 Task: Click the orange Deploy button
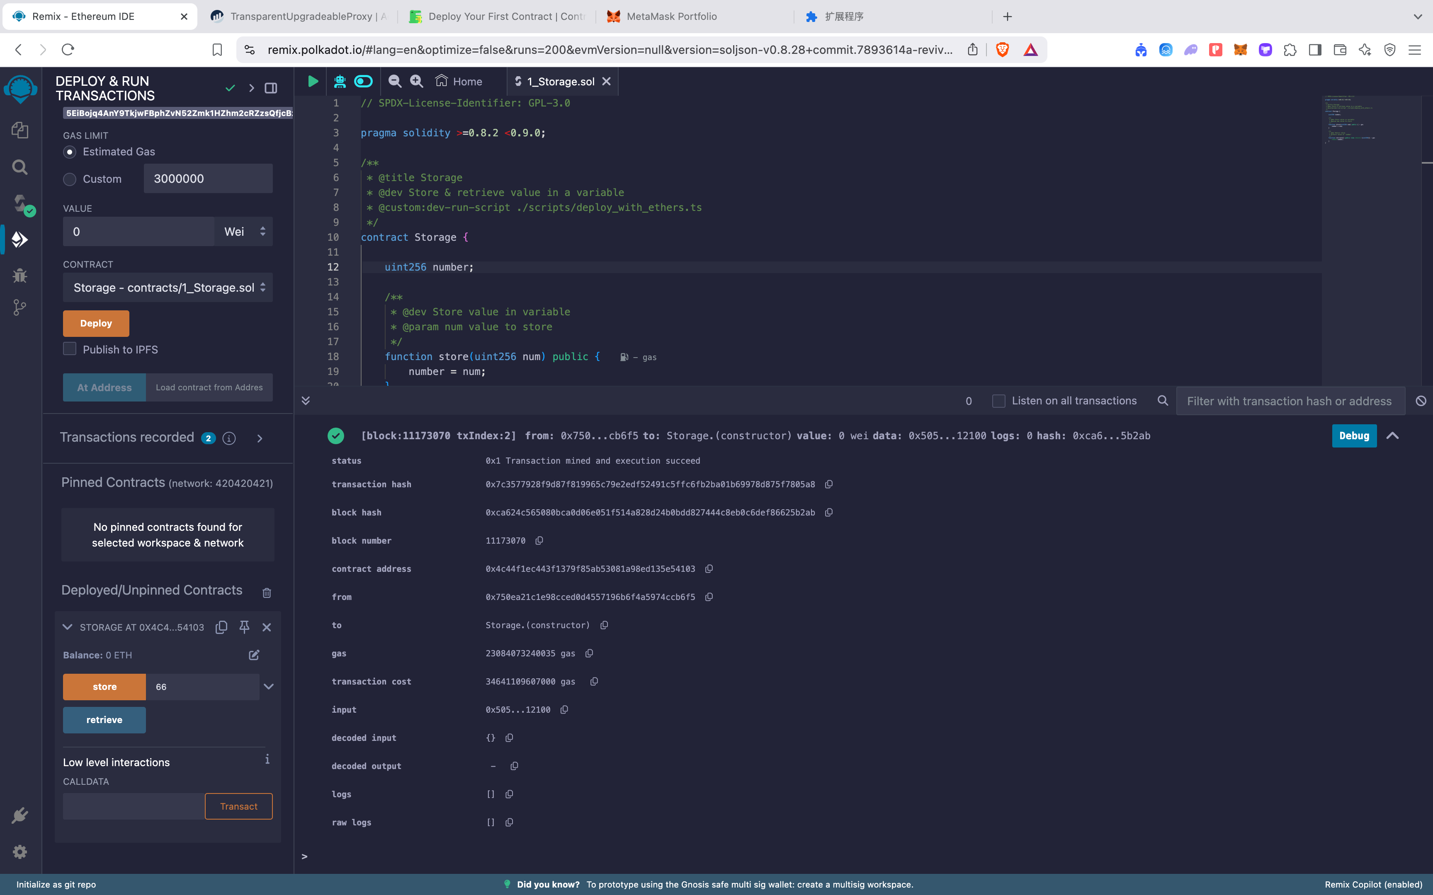click(x=96, y=323)
